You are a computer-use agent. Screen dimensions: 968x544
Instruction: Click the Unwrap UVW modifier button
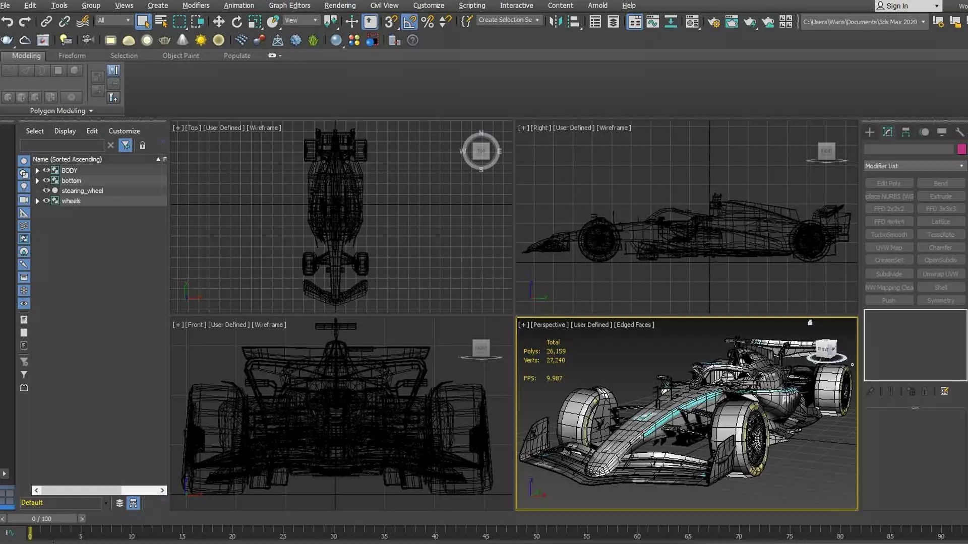[x=941, y=274]
